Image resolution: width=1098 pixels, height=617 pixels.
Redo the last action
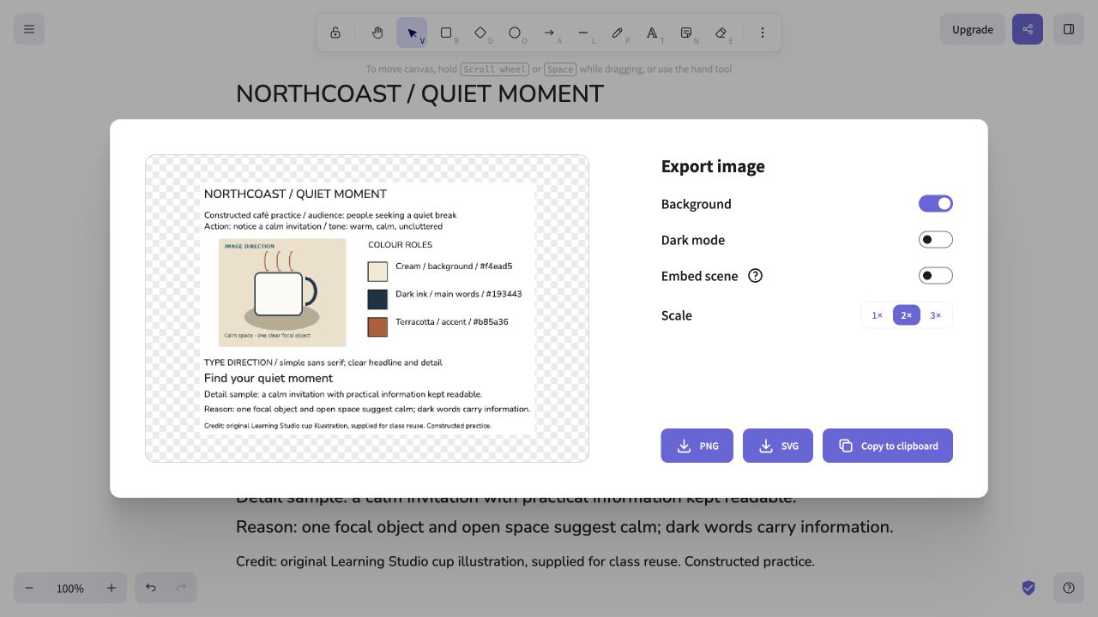coord(181,588)
